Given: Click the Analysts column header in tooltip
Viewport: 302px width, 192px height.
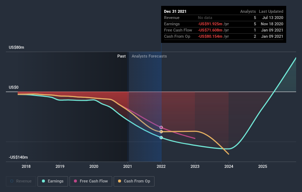Looking at the screenshot, I should click(248, 11).
